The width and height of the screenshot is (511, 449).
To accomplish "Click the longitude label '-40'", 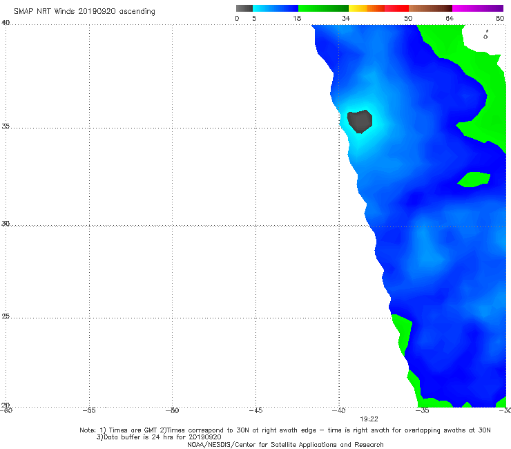I will (338, 410).
